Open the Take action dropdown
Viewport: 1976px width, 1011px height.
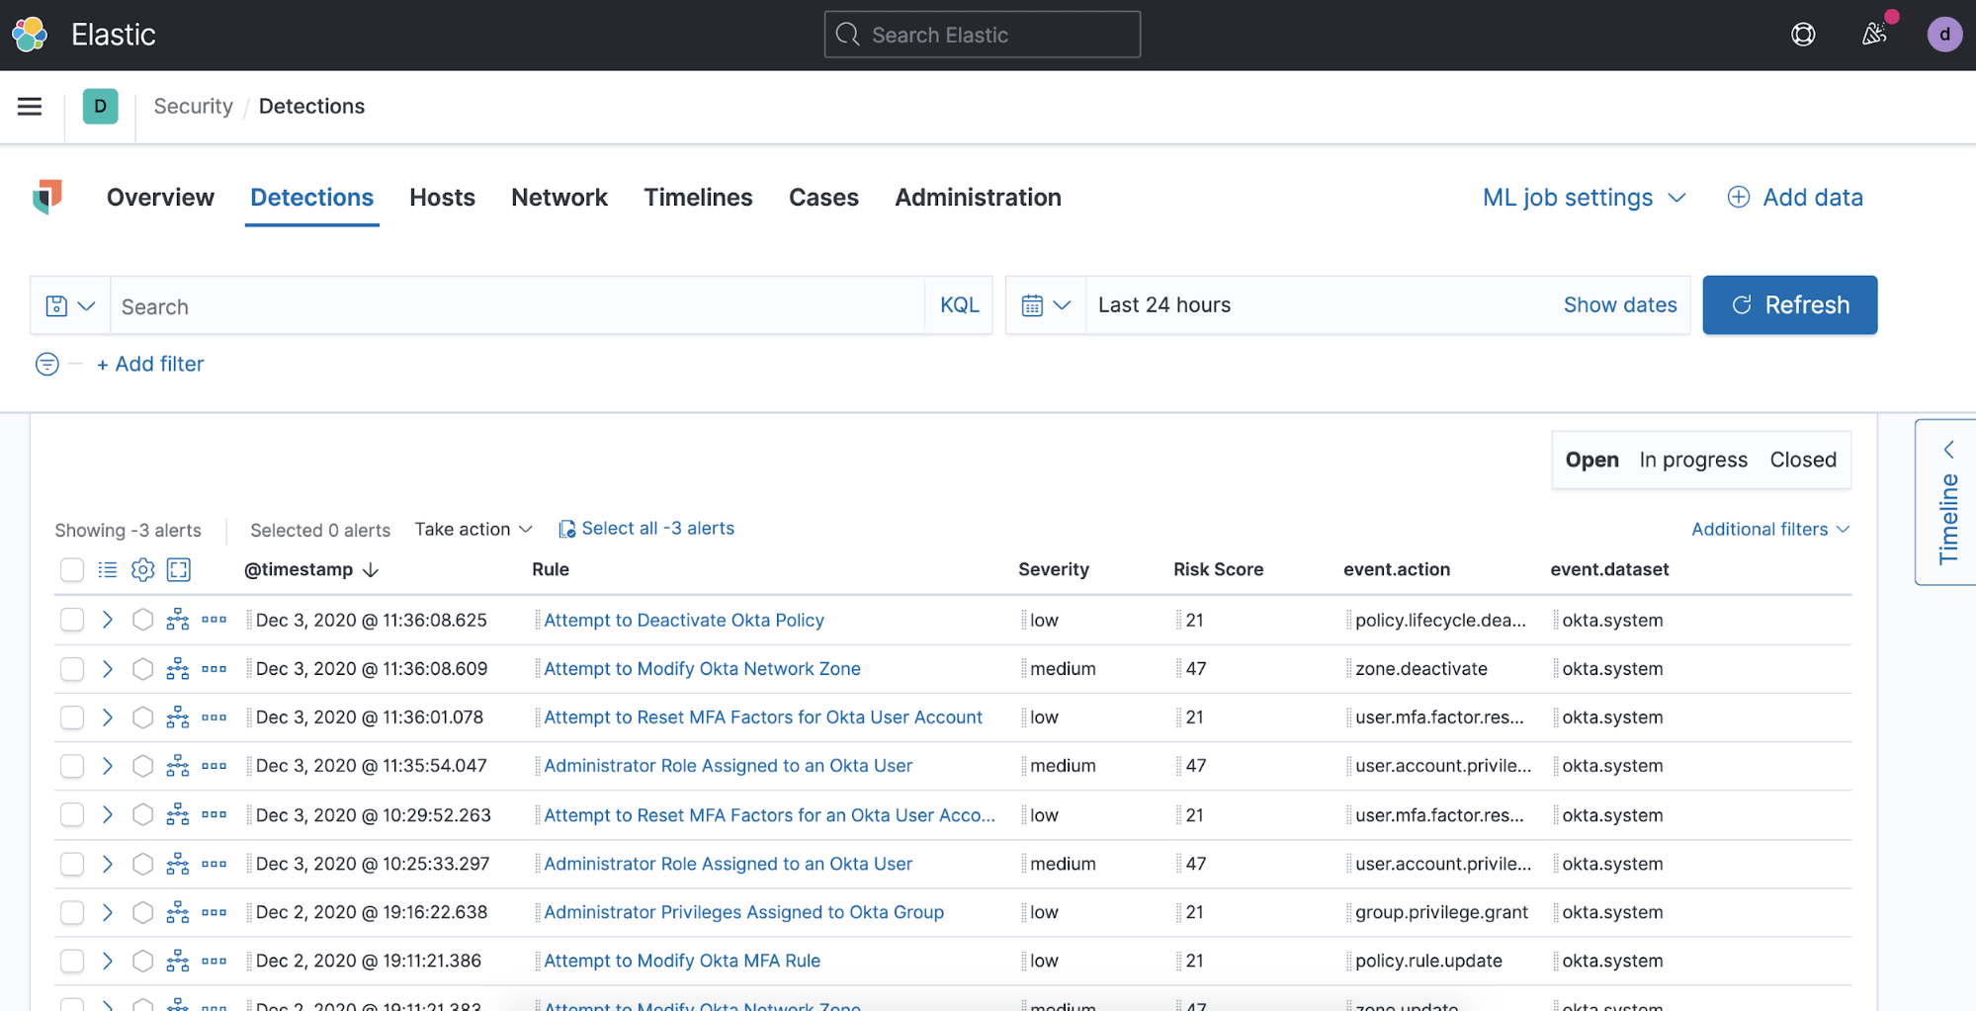[x=473, y=529]
